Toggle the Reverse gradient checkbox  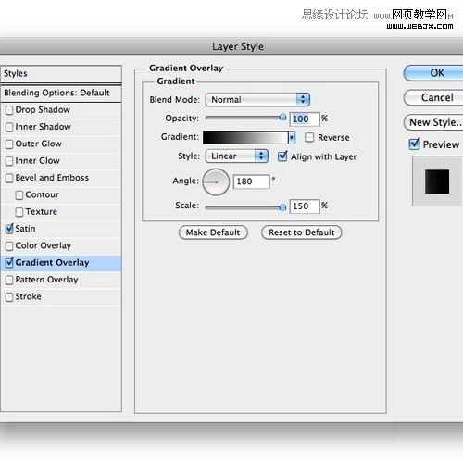(309, 138)
